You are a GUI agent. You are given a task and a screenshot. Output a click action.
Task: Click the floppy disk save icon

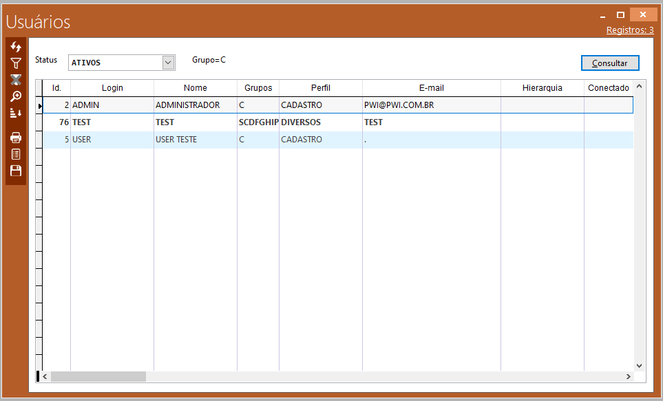(x=16, y=171)
